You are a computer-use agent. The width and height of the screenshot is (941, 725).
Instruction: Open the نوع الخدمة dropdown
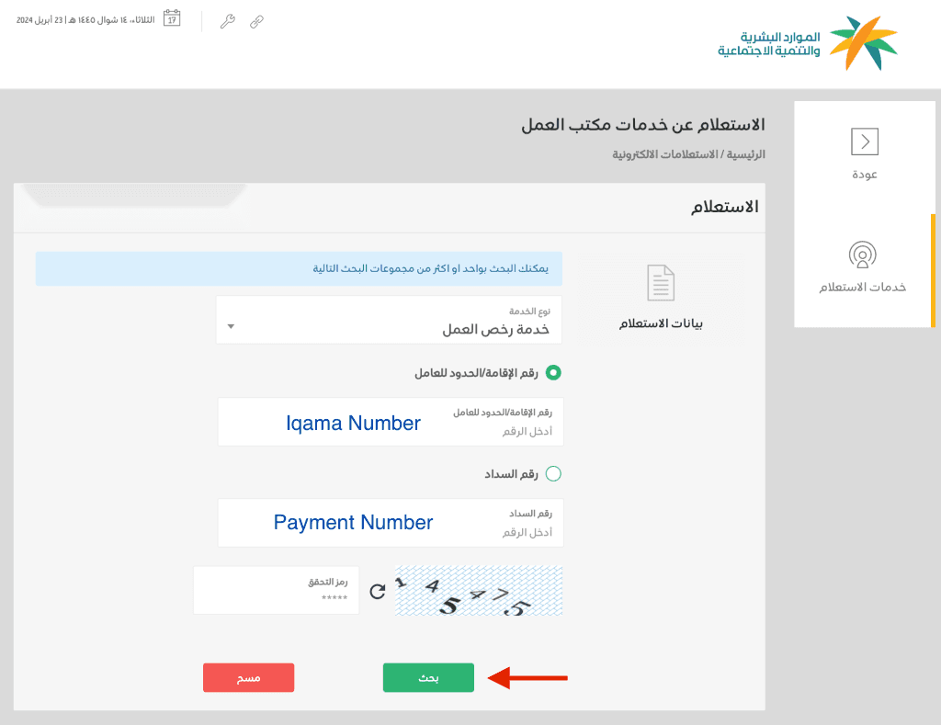point(389,320)
